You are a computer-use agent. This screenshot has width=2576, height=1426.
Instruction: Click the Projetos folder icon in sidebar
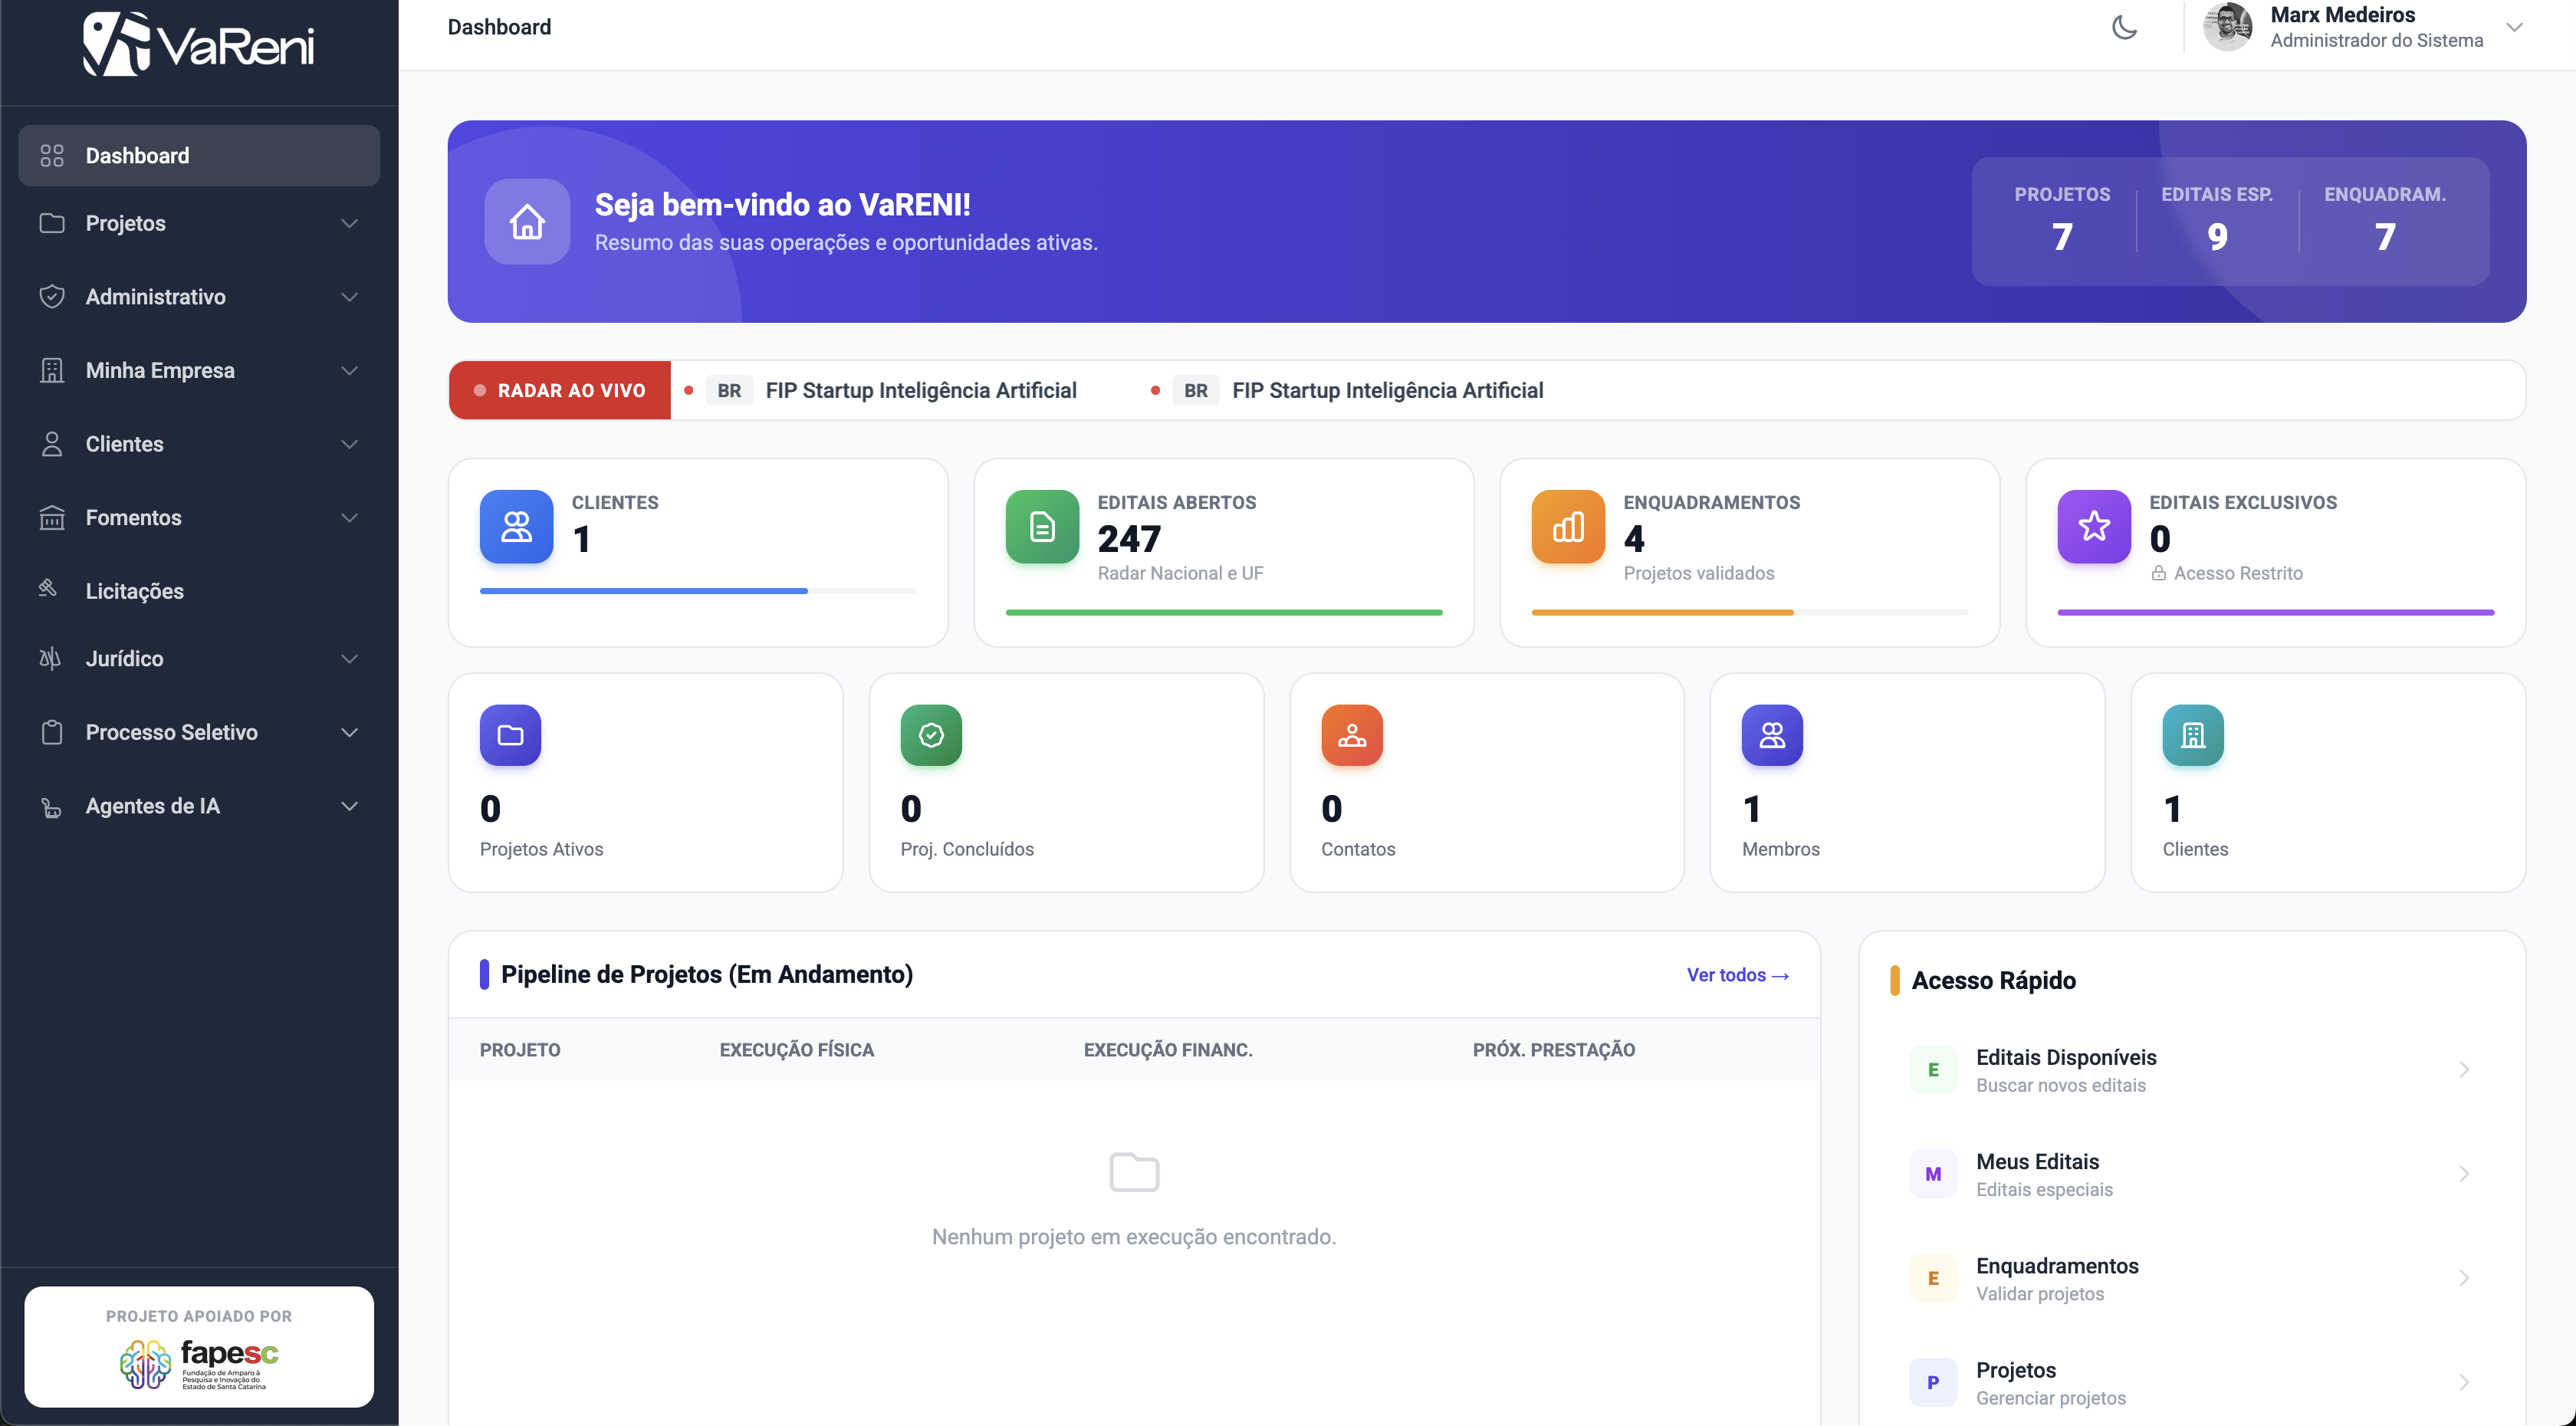pyautogui.click(x=52, y=223)
